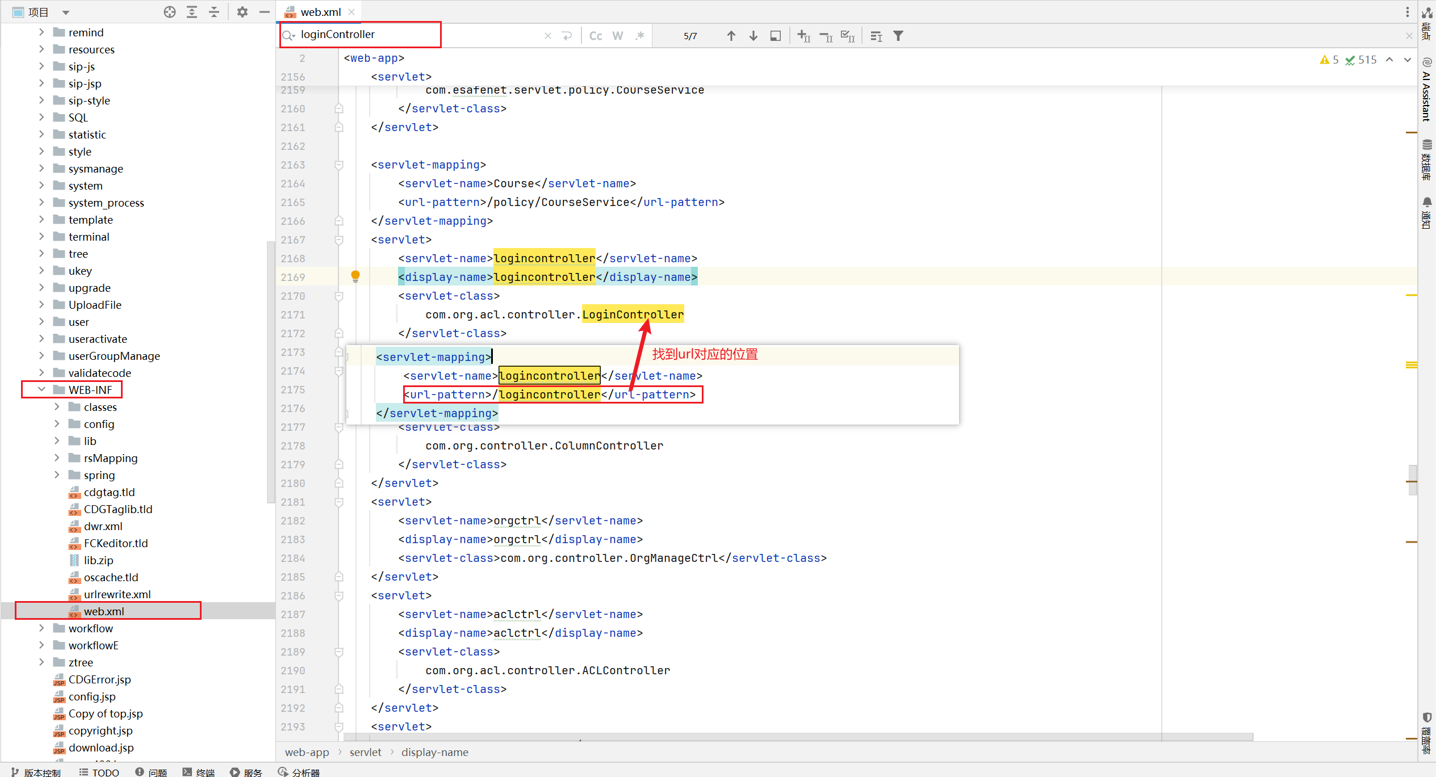Click the new-line icon in the search field

pos(567,36)
